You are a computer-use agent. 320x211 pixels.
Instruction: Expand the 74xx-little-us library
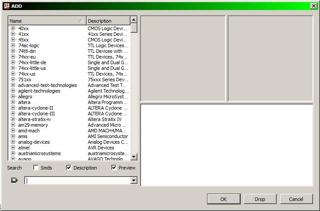(13, 68)
